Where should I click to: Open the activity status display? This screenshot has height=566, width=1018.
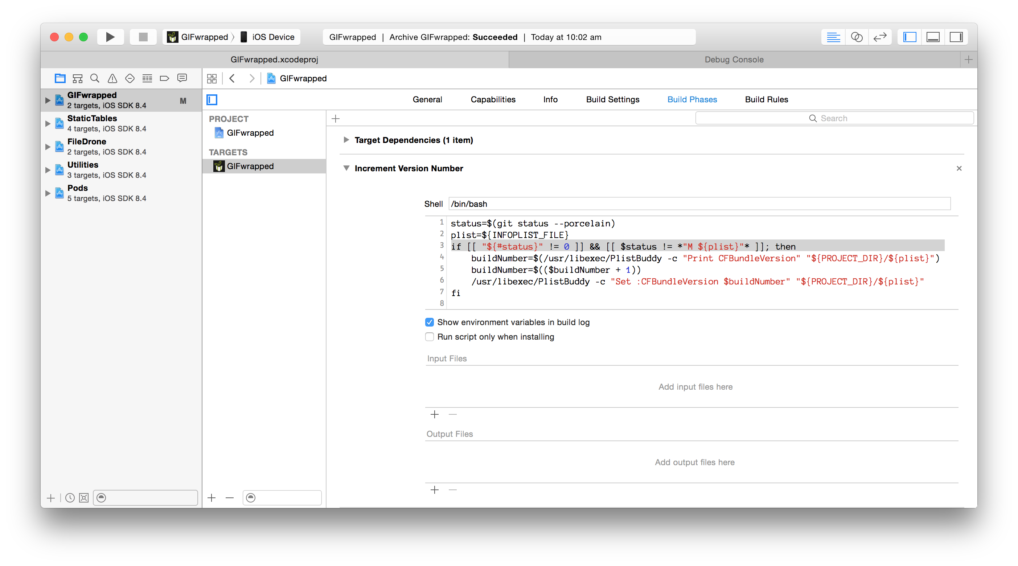[x=509, y=37]
